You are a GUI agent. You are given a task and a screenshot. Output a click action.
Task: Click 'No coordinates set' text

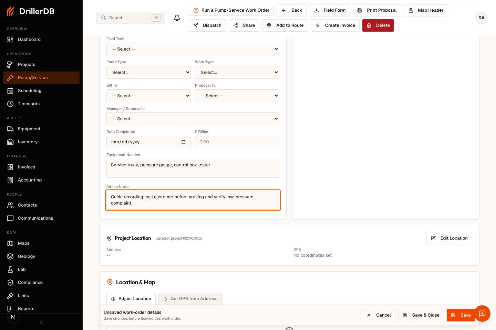click(313, 255)
